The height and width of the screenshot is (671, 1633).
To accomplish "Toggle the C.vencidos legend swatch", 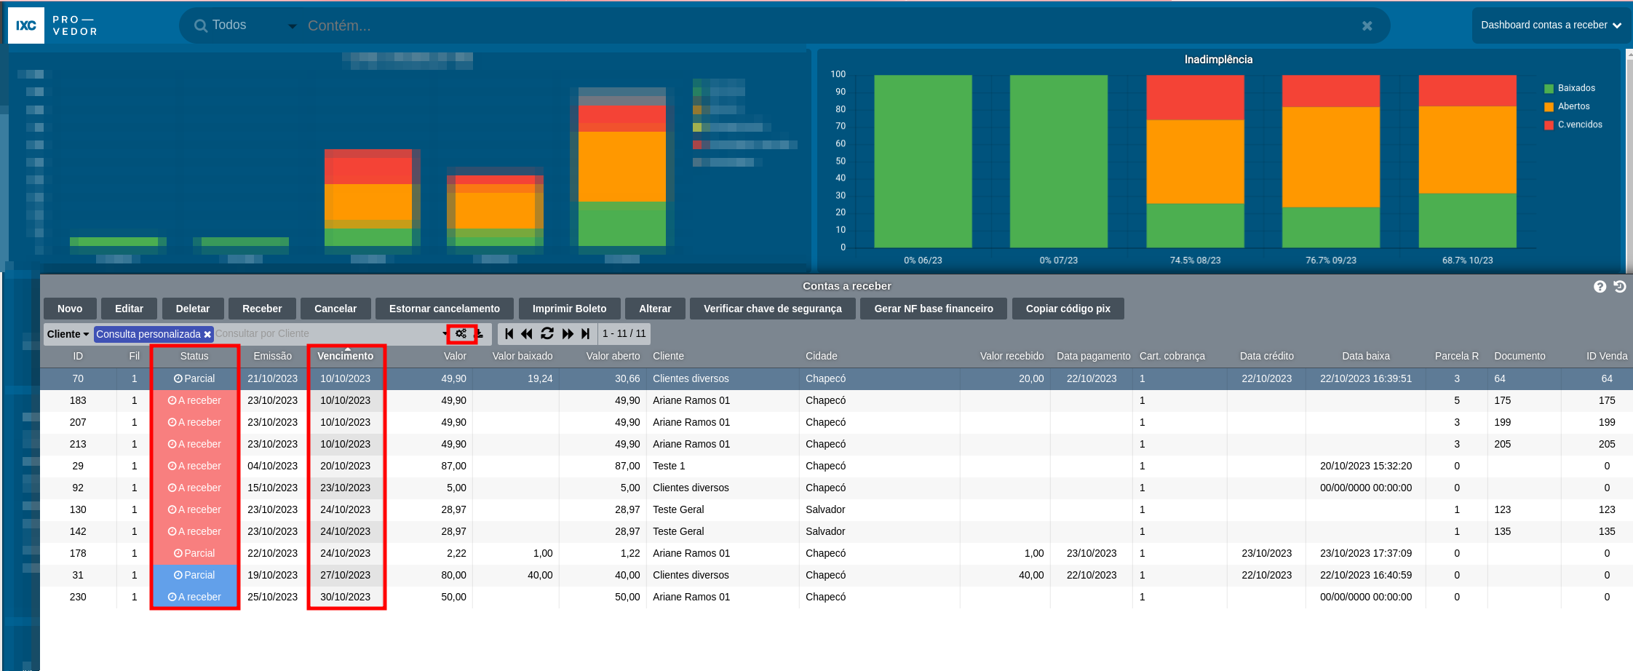I will (1549, 125).
